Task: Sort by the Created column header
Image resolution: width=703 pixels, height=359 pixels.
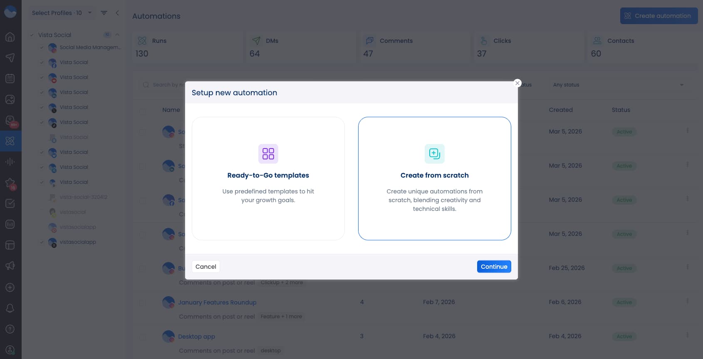Action: 561,110
